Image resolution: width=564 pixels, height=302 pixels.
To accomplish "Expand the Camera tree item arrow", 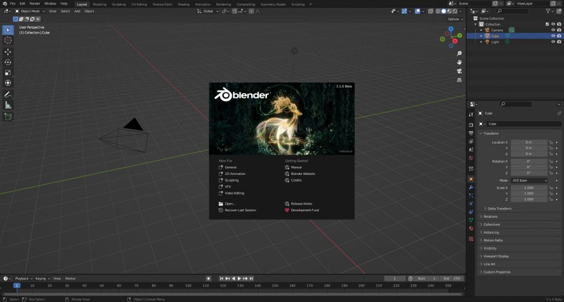I will pos(481,30).
